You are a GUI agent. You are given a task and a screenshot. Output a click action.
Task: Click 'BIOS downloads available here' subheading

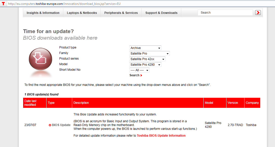tap(60, 38)
